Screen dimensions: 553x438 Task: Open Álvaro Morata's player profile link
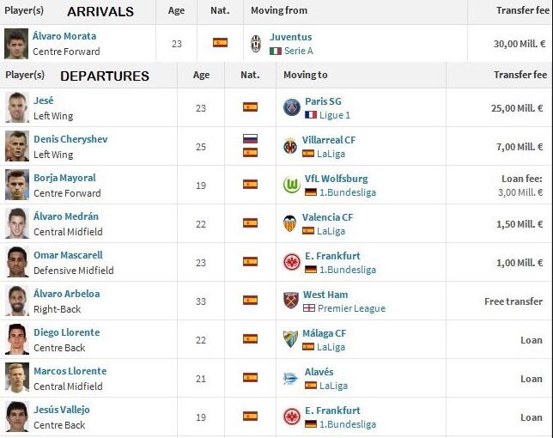click(64, 36)
